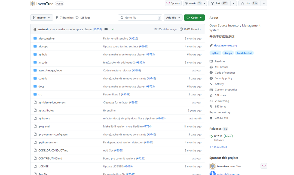Fork the repository using Fork button
Viewport: 294px width, 175px height.
click(219, 3)
